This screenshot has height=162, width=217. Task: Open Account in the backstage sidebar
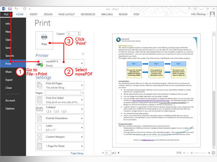click(13, 100)
